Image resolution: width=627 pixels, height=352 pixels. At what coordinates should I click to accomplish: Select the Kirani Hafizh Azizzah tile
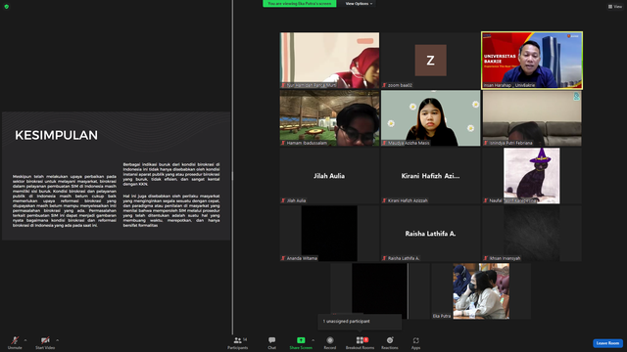(x=430, y=176)
